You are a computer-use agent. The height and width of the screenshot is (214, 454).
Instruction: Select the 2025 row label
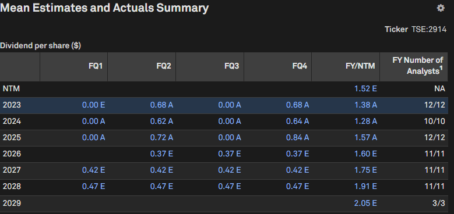click(x=12, y=137)
